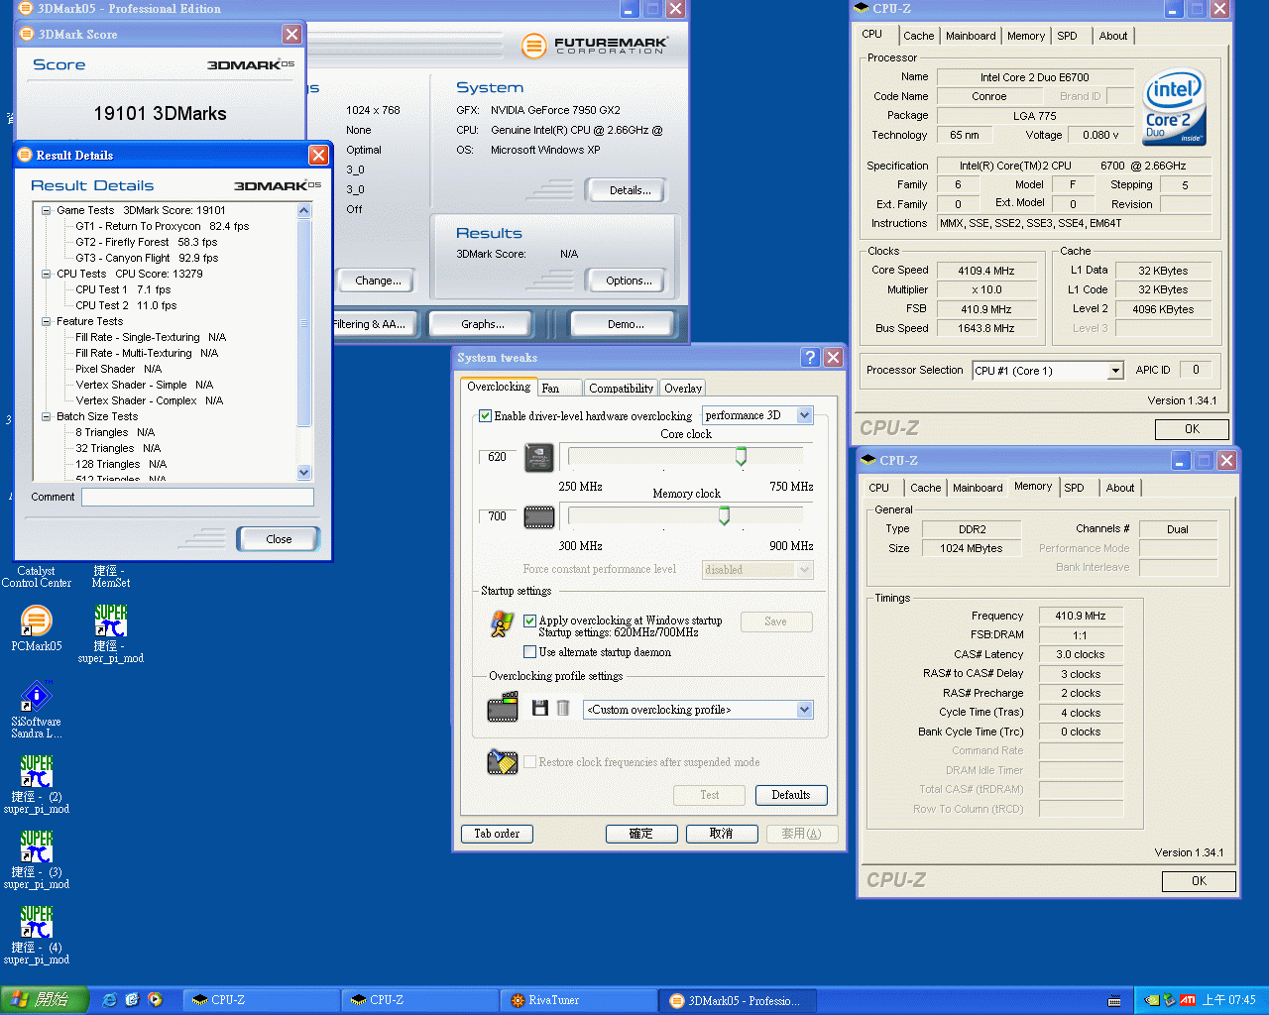Toggle Apply overclocking at Windows startup
The width and height of the screenshot is (1269, 1015).
click(529, 620)
